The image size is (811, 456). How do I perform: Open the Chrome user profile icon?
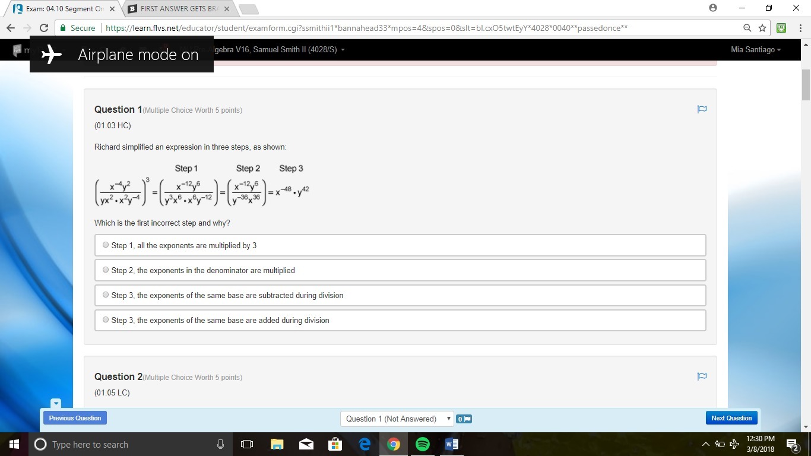click(713, 8)
